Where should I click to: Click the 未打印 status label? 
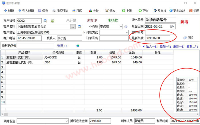(x=92, y=20)
